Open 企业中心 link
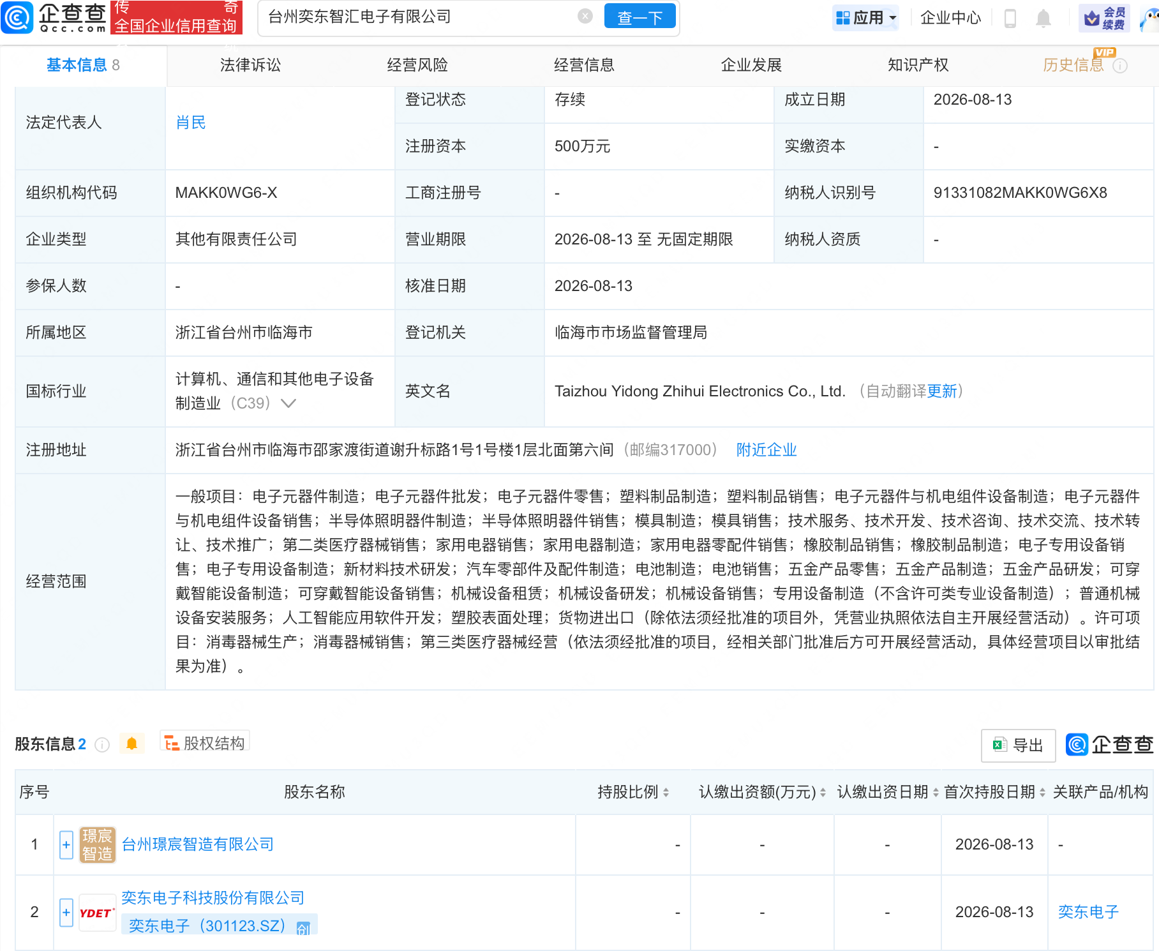 [x=950, y=18]
